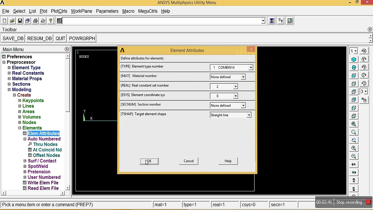Select Write Elem File in tree
Screen dimensions: 373x210
43,183
